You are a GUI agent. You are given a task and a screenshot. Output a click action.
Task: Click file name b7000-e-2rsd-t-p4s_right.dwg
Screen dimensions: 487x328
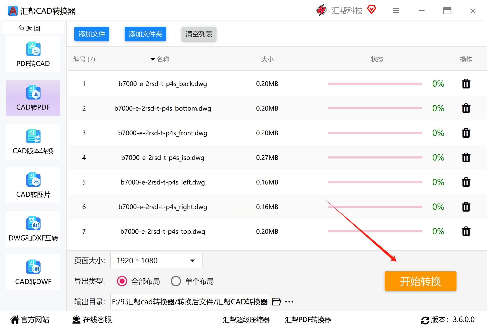coord(163,207)
